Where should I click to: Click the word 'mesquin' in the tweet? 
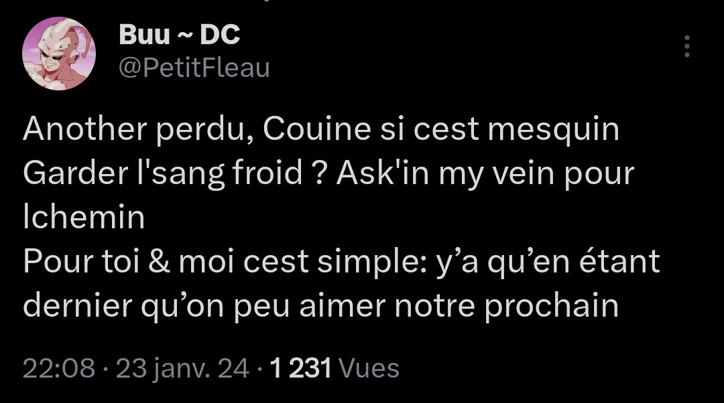[554, 131]
